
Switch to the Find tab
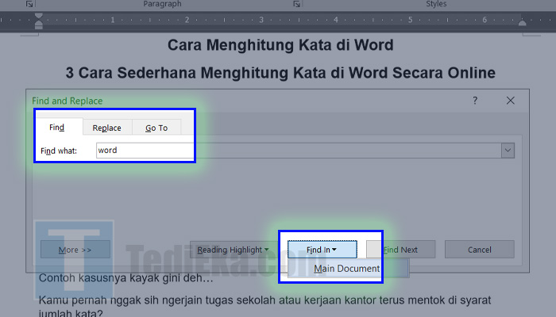pos(56,127)
